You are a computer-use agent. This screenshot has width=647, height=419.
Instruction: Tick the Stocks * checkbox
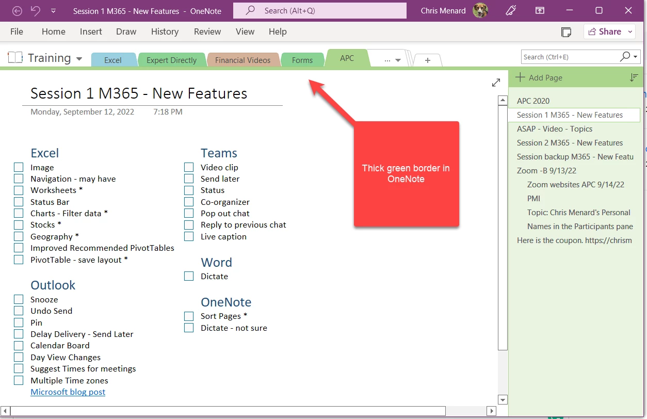coord(19,225)
